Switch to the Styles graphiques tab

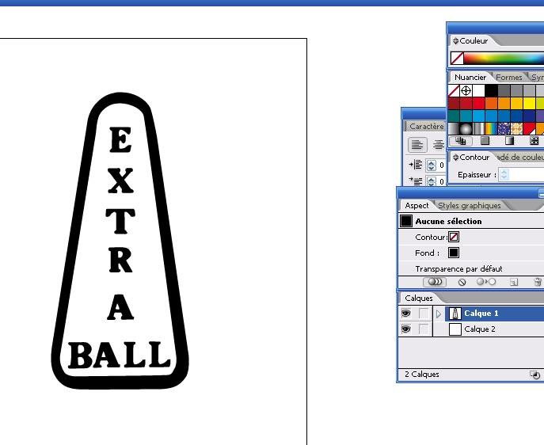(469, 205)
